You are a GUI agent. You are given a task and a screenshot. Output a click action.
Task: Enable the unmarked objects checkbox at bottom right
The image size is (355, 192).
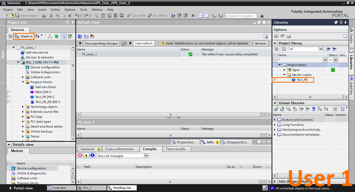tap(272, 188)
